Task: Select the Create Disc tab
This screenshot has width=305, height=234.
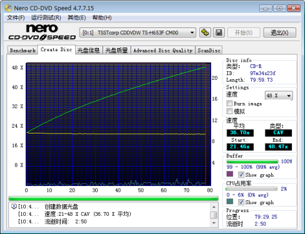Action: pyautogui.click(x=56, y=50)
